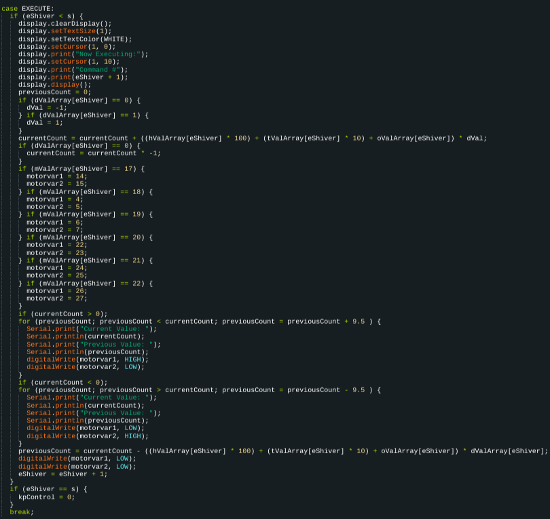Click the 'motorvar1 = 24;' line

coord(57,268)
